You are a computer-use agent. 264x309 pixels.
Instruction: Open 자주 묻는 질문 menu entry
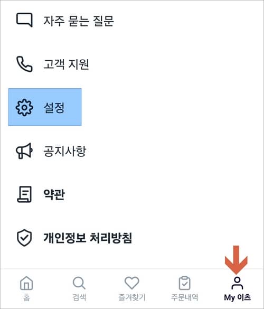[x=79, y=21]
